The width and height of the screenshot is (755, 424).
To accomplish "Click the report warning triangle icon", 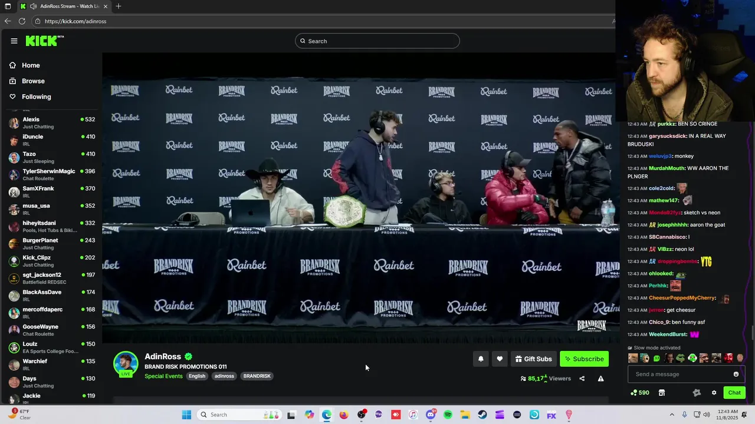I will pos(600,379).
